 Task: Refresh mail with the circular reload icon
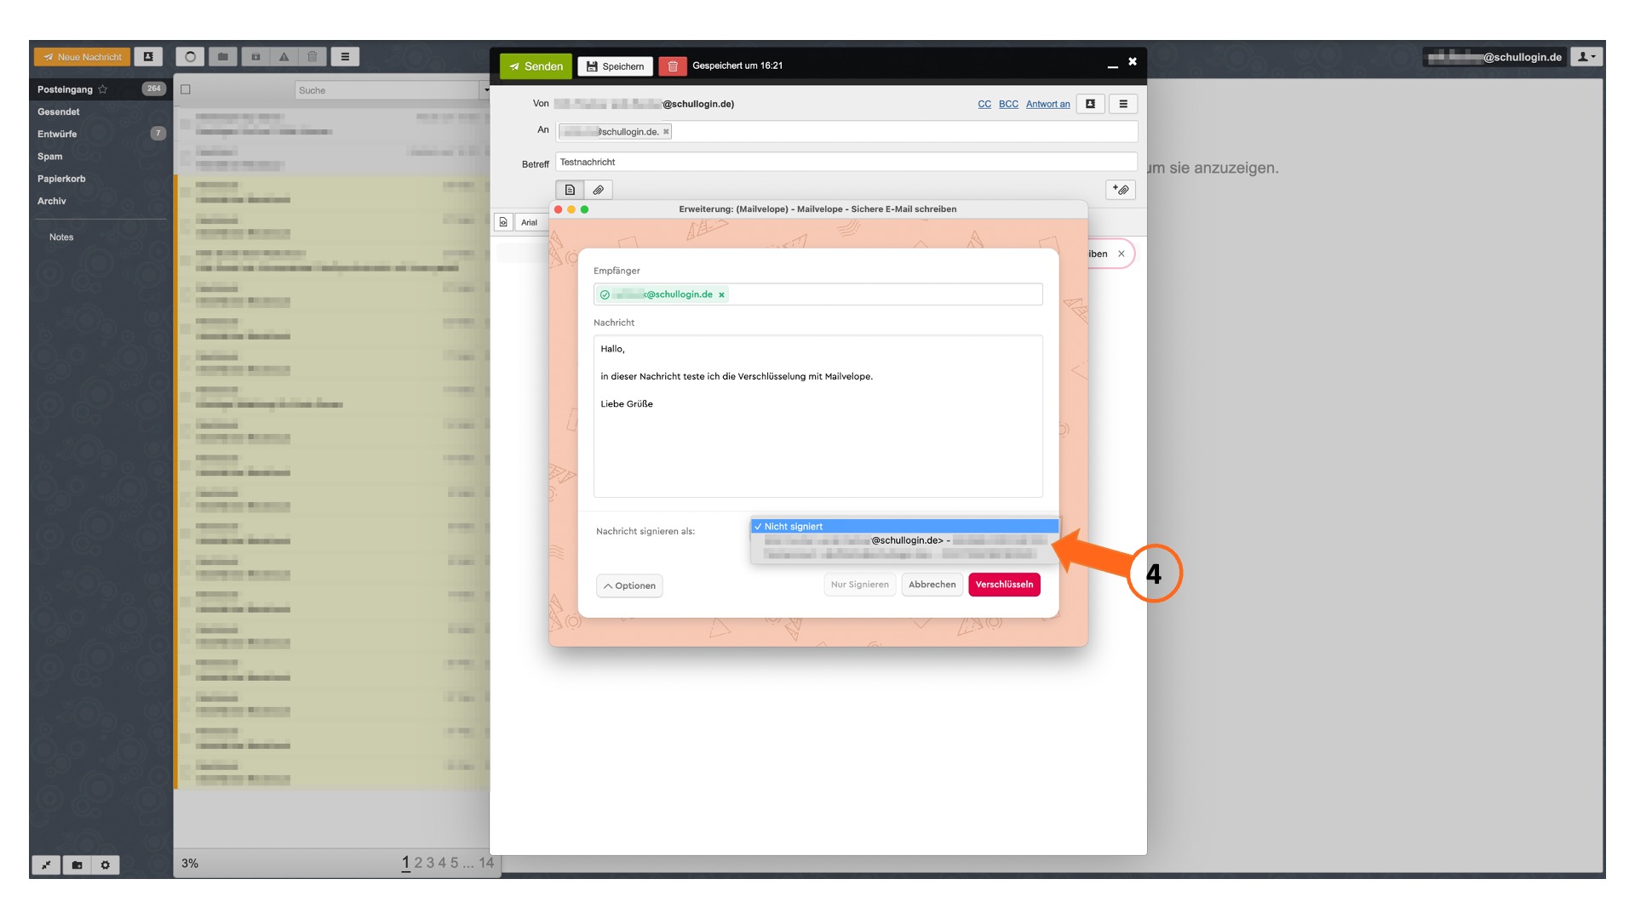coord(190,57)
